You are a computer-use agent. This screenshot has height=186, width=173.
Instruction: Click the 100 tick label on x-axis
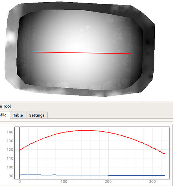coord(64,182)
